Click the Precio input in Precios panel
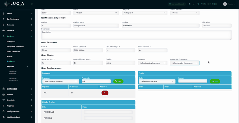Screen dimensions: 239x123 pyautogui.click(x=193, y=81)
